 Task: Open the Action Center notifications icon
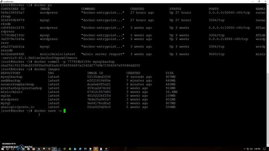point(264,149)
